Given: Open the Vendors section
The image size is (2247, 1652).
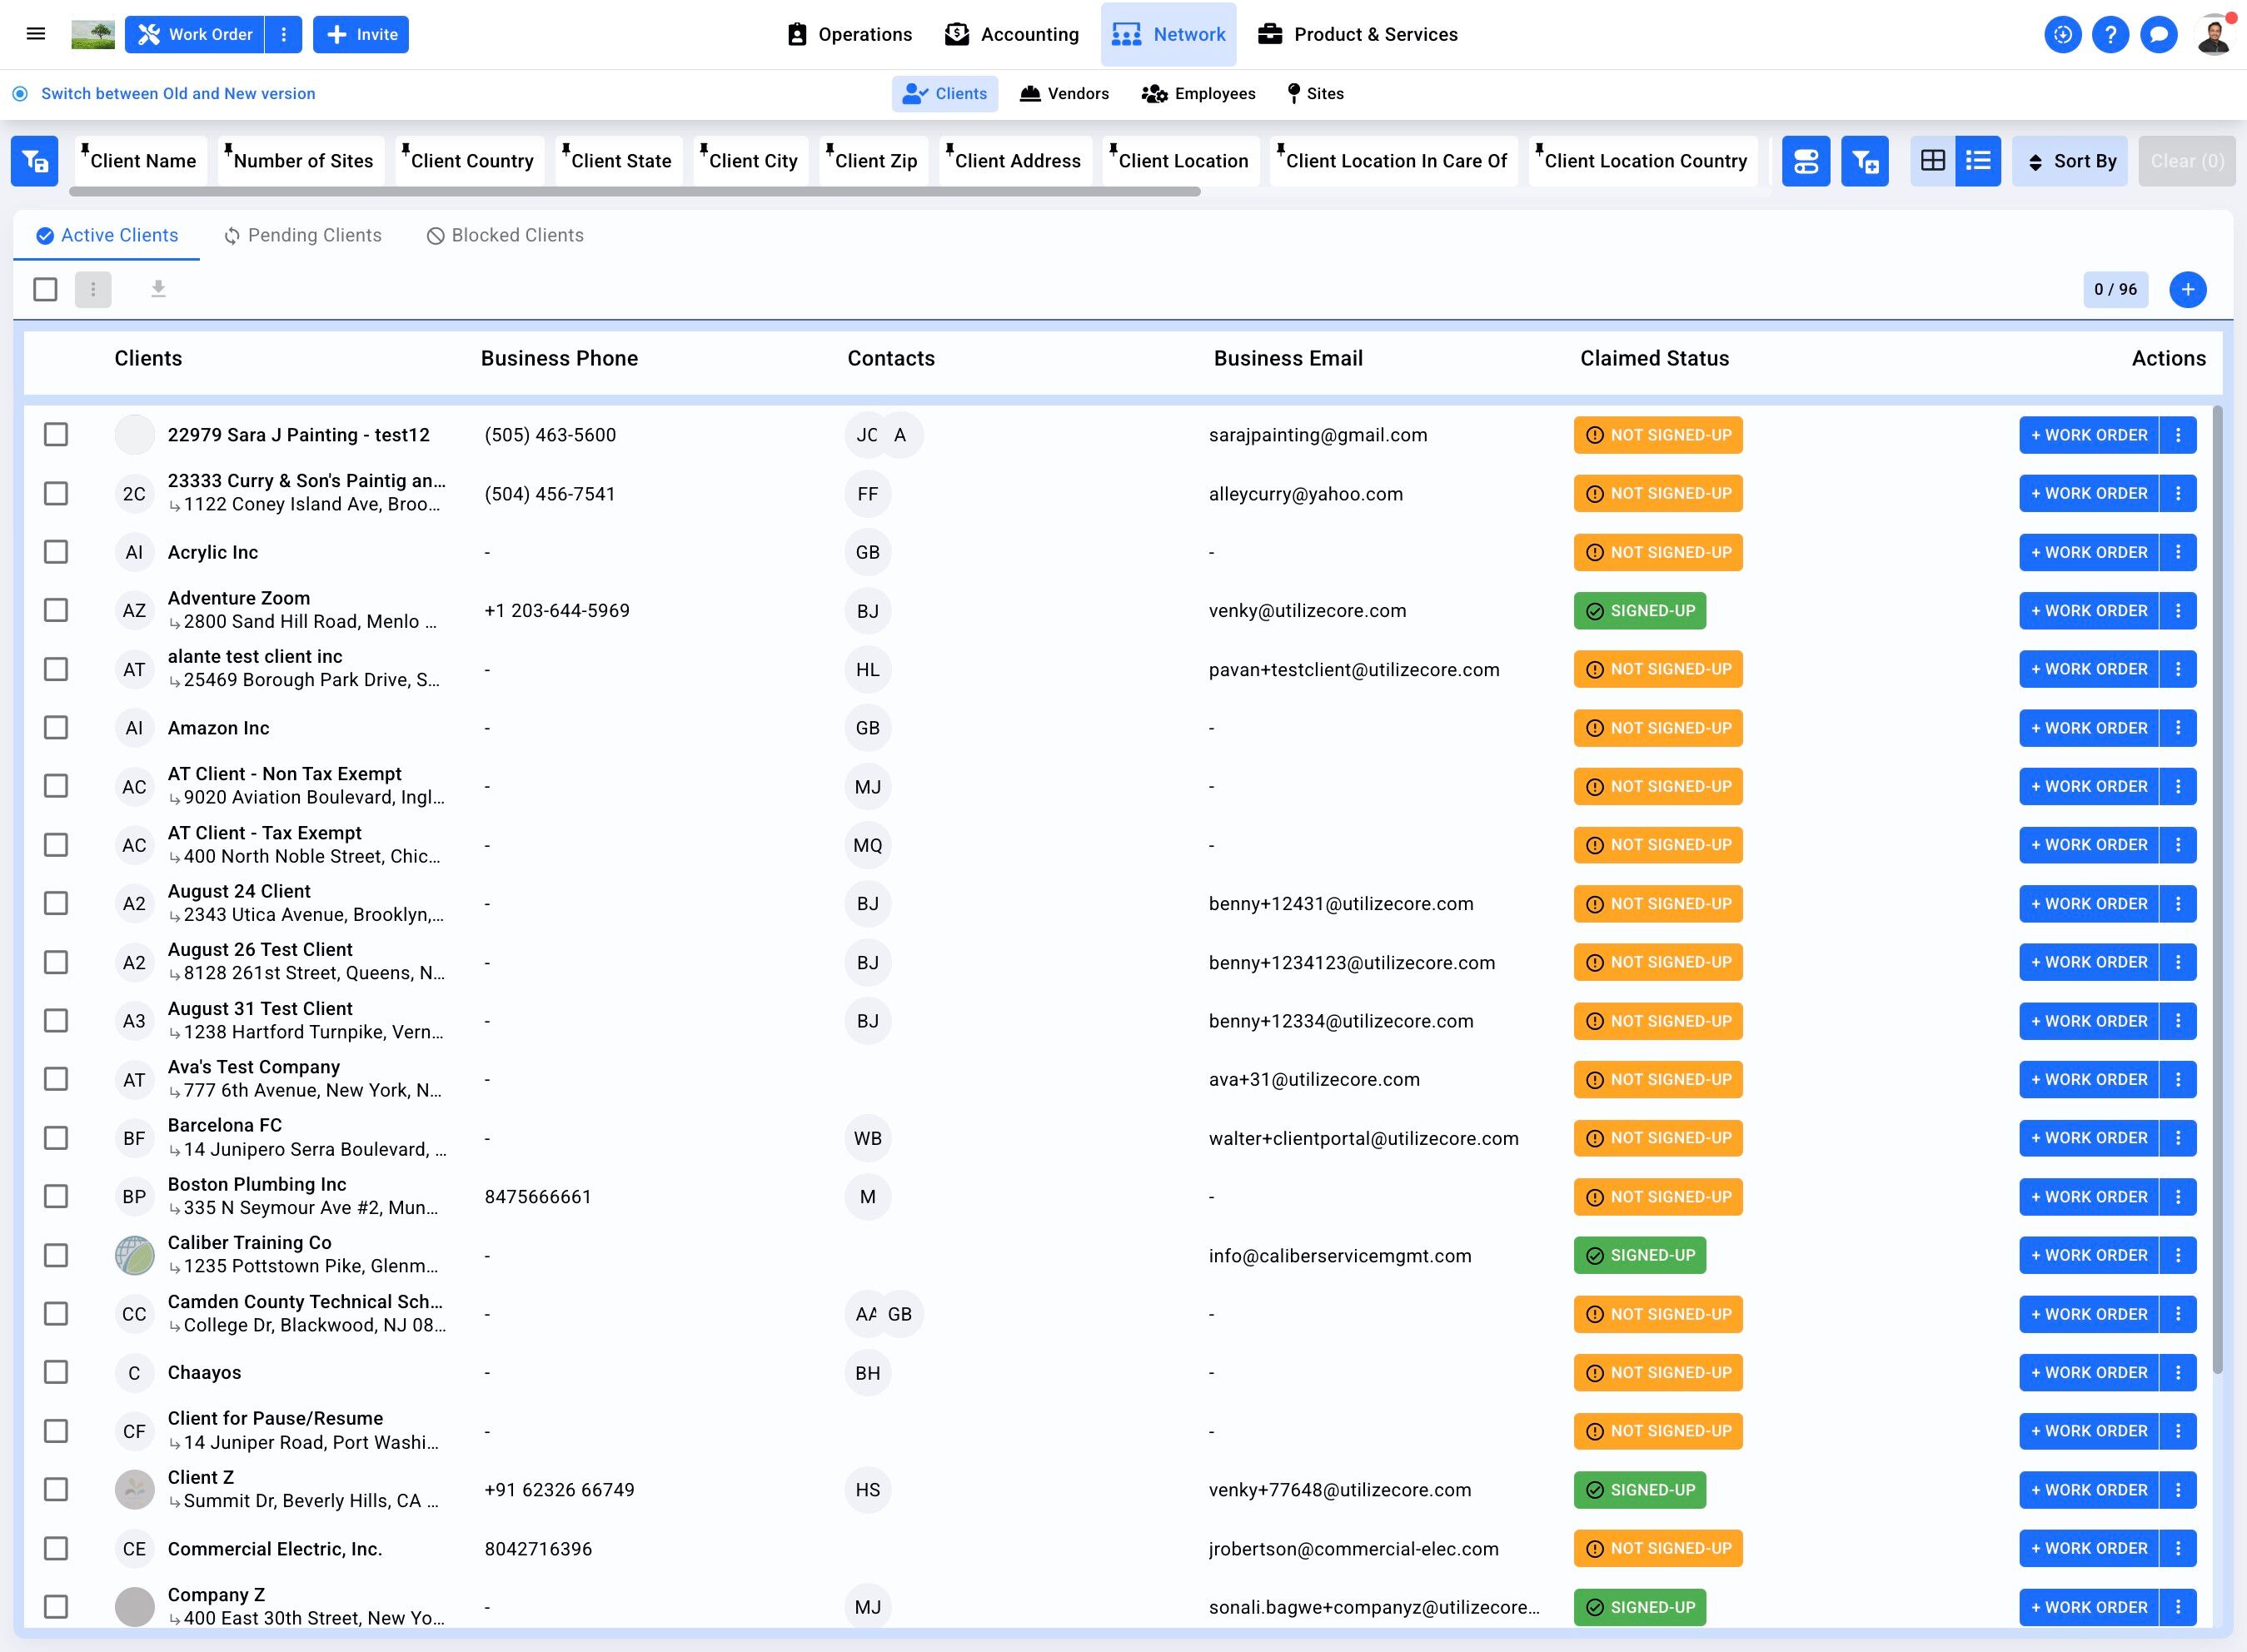Looking at the screenshot, I should tap(1064, 93).
